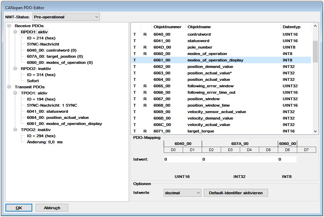Image resolution: width=324 pixels, height=217 pixels.
Task: Select the controlword row in object list
Action: pos(221,34)
